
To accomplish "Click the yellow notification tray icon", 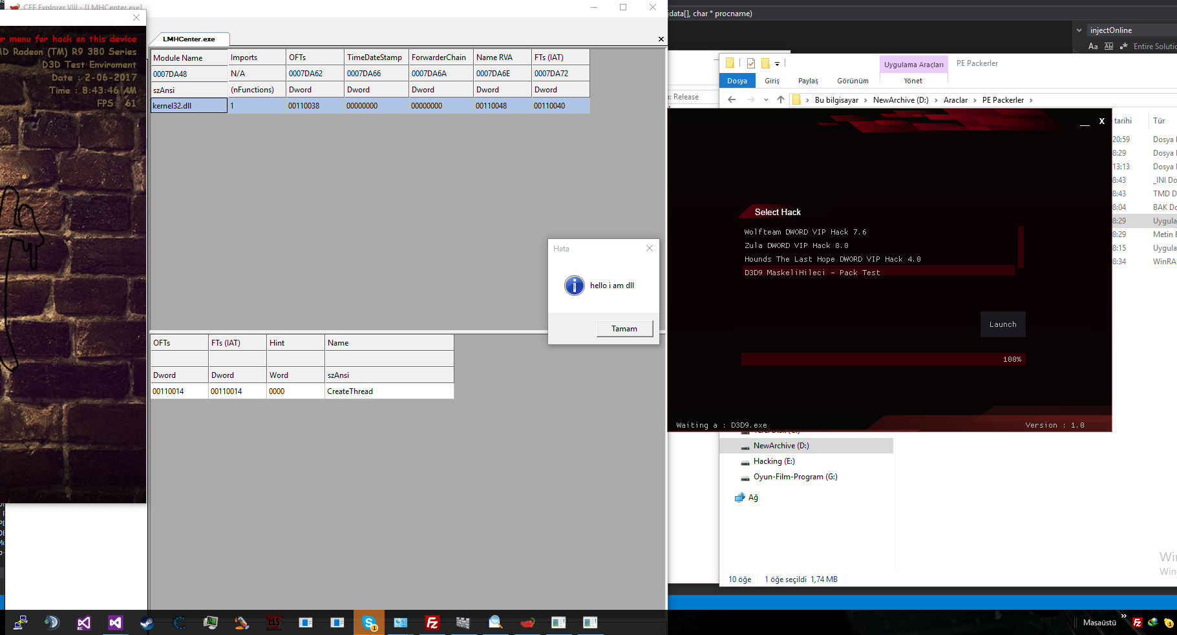I will coord(1169,623).
